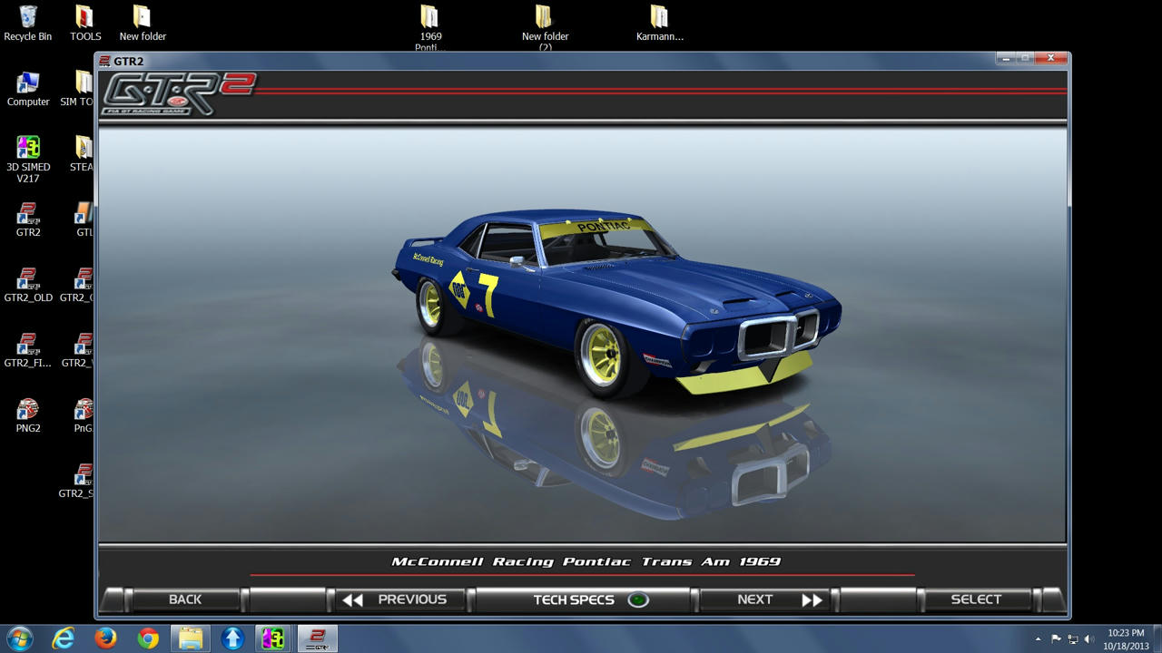Launch the GTR2 desktop shortcut
The image size is (1162, 653).
tap(28, 219)
